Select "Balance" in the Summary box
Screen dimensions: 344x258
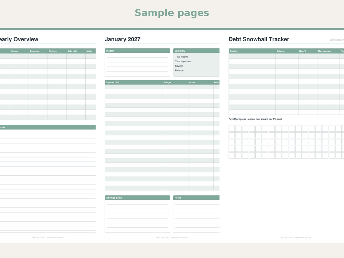[179, 71]
